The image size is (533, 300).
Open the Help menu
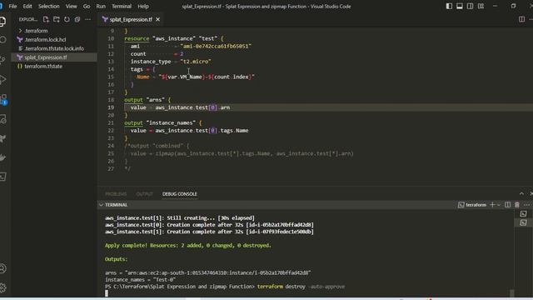click(143, 6)
